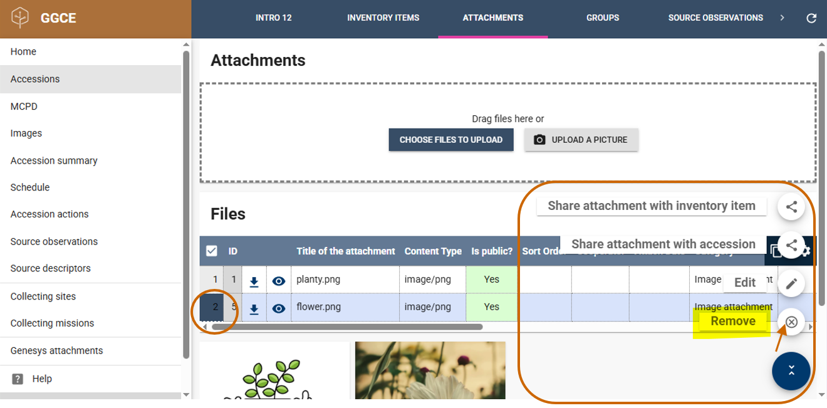Download the flower.png file
The image size is (827, 408).
click(254, 308)
